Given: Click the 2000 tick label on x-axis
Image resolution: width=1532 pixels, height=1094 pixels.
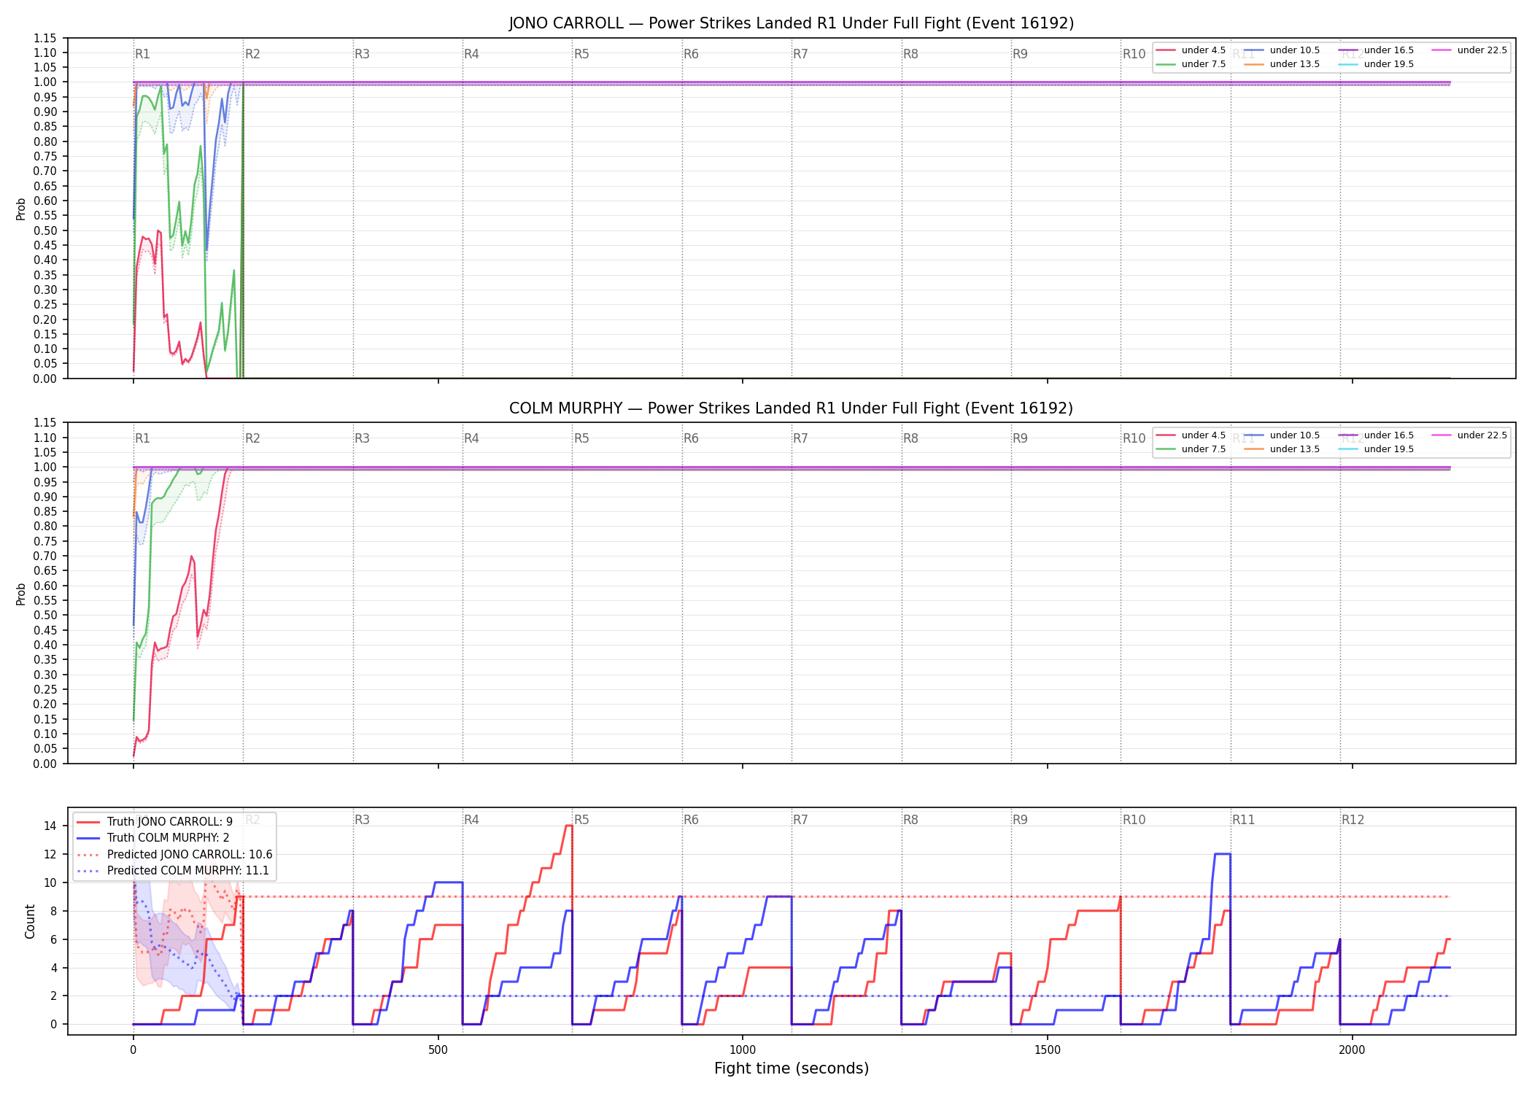Looking at the screenshot, I should point(1352,1050).
